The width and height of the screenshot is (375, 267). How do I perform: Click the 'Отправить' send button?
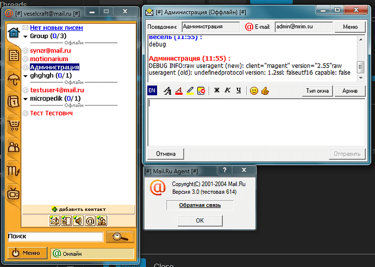347,154
